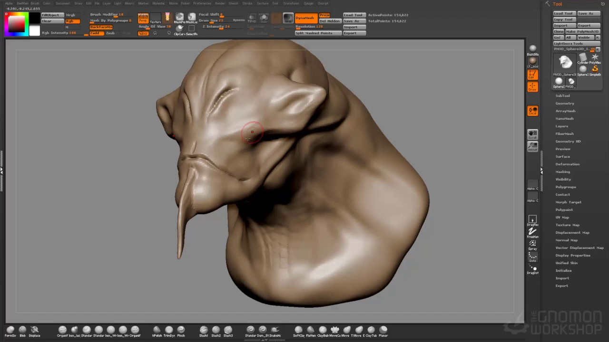Select the MaskPen brush icon

click(x=179, y=19)
